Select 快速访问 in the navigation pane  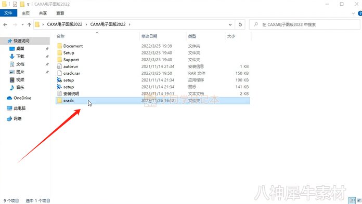click(21, 41)
